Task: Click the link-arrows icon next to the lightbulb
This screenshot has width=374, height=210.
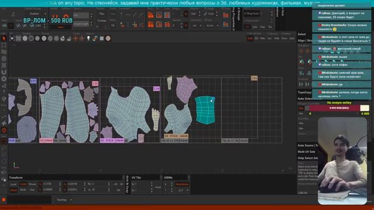Action: 95,38
